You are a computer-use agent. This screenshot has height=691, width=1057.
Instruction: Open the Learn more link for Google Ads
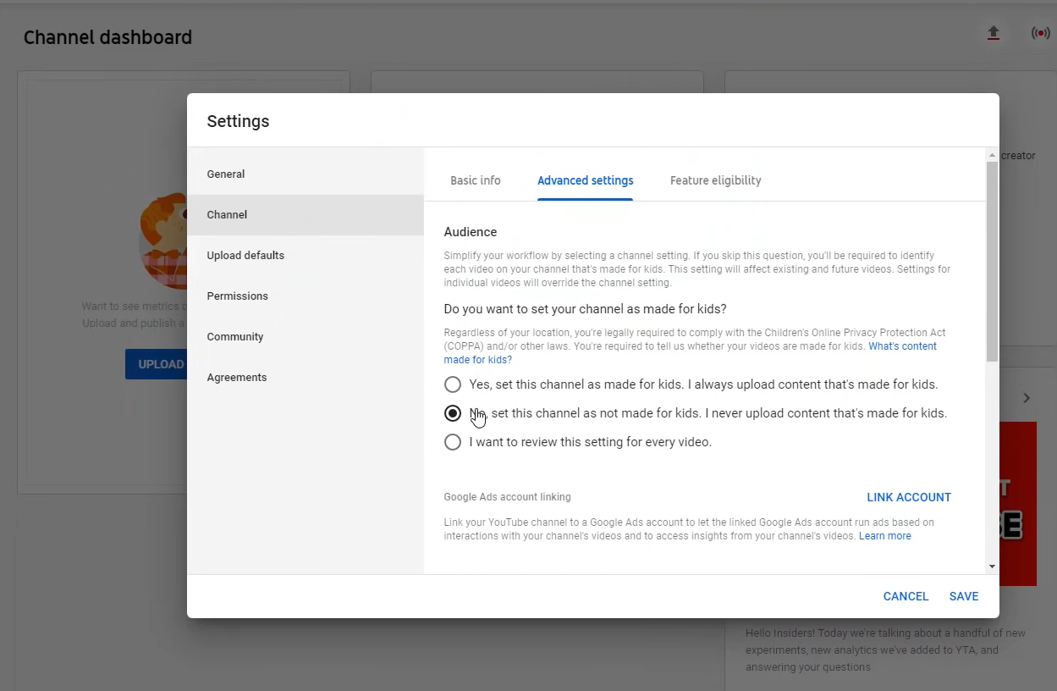pyautogui.click(x=885, y=536)
